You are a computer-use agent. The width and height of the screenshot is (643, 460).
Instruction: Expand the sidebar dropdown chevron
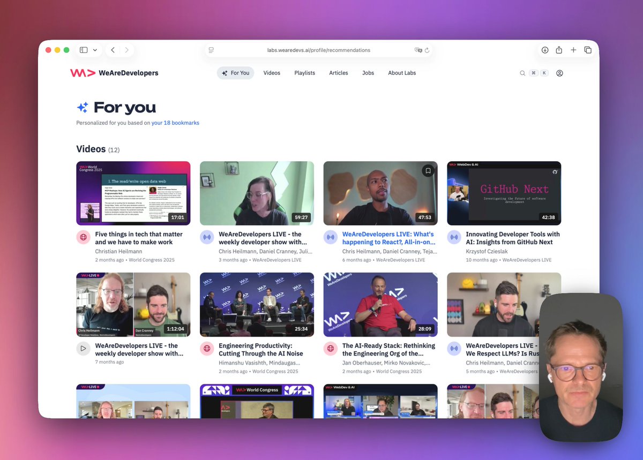[x=95, y=50]
